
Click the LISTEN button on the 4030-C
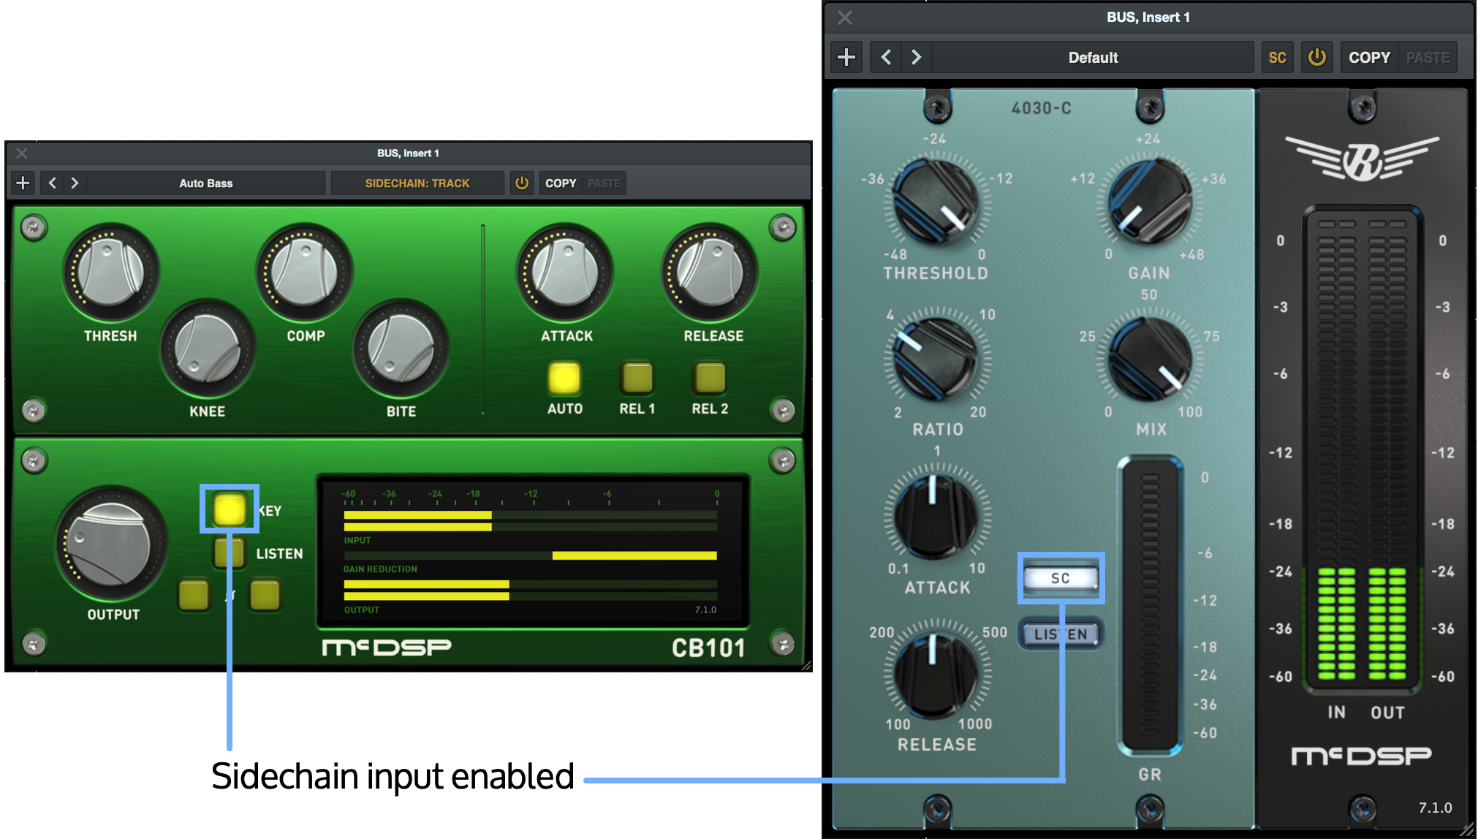click(1060, 633)
